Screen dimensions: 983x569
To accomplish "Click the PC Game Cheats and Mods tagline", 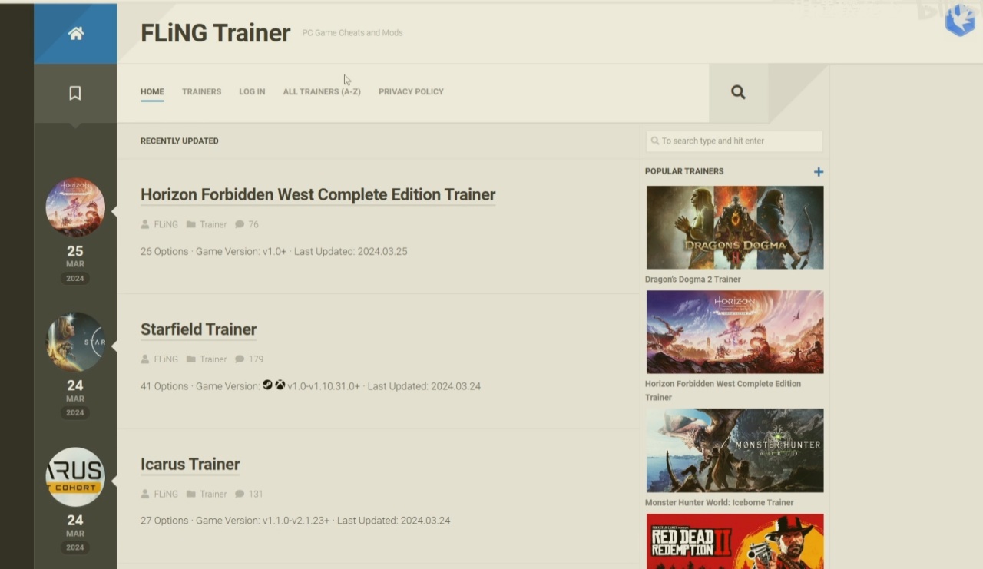I will point(352,33).
